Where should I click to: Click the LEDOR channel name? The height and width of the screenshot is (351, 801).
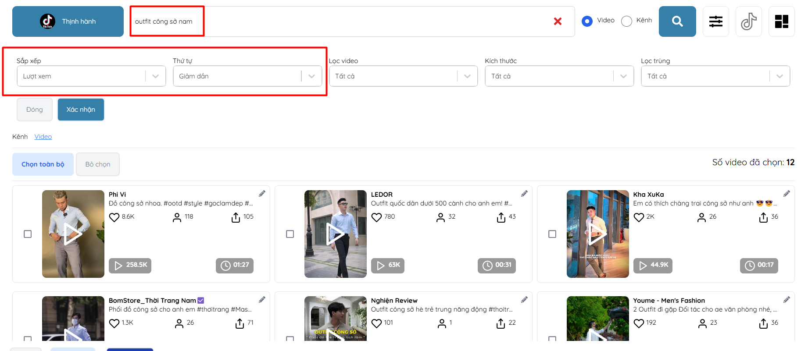[x=382, y=195]
